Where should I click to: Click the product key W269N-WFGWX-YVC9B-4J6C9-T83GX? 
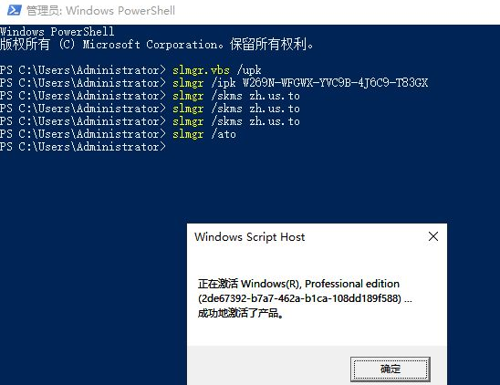pyautogui.click(x=335, y=83)
